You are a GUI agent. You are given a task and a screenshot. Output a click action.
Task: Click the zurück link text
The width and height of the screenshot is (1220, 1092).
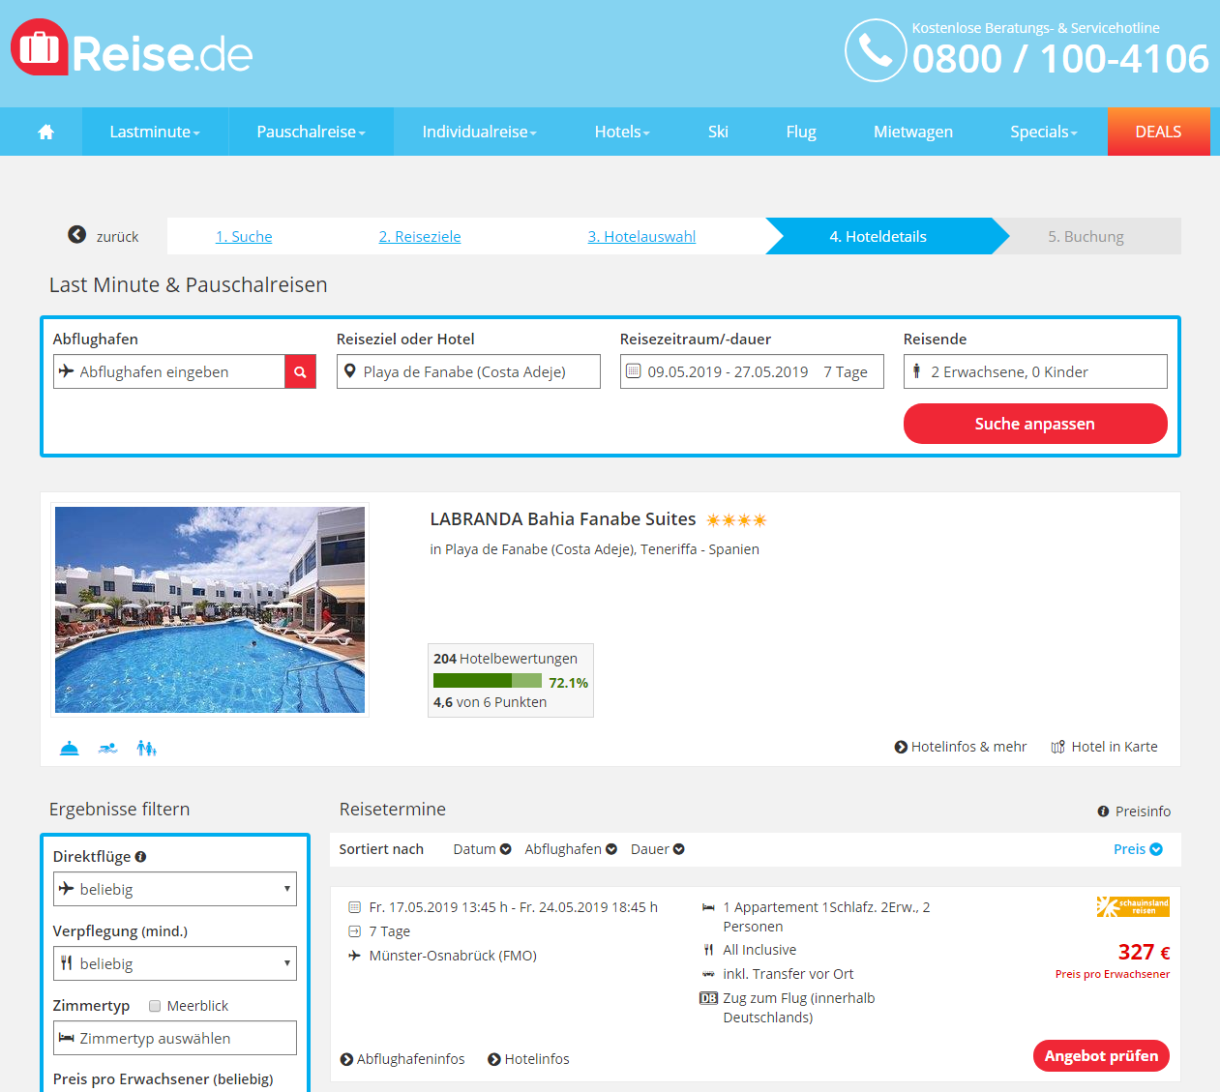(117, 237)
